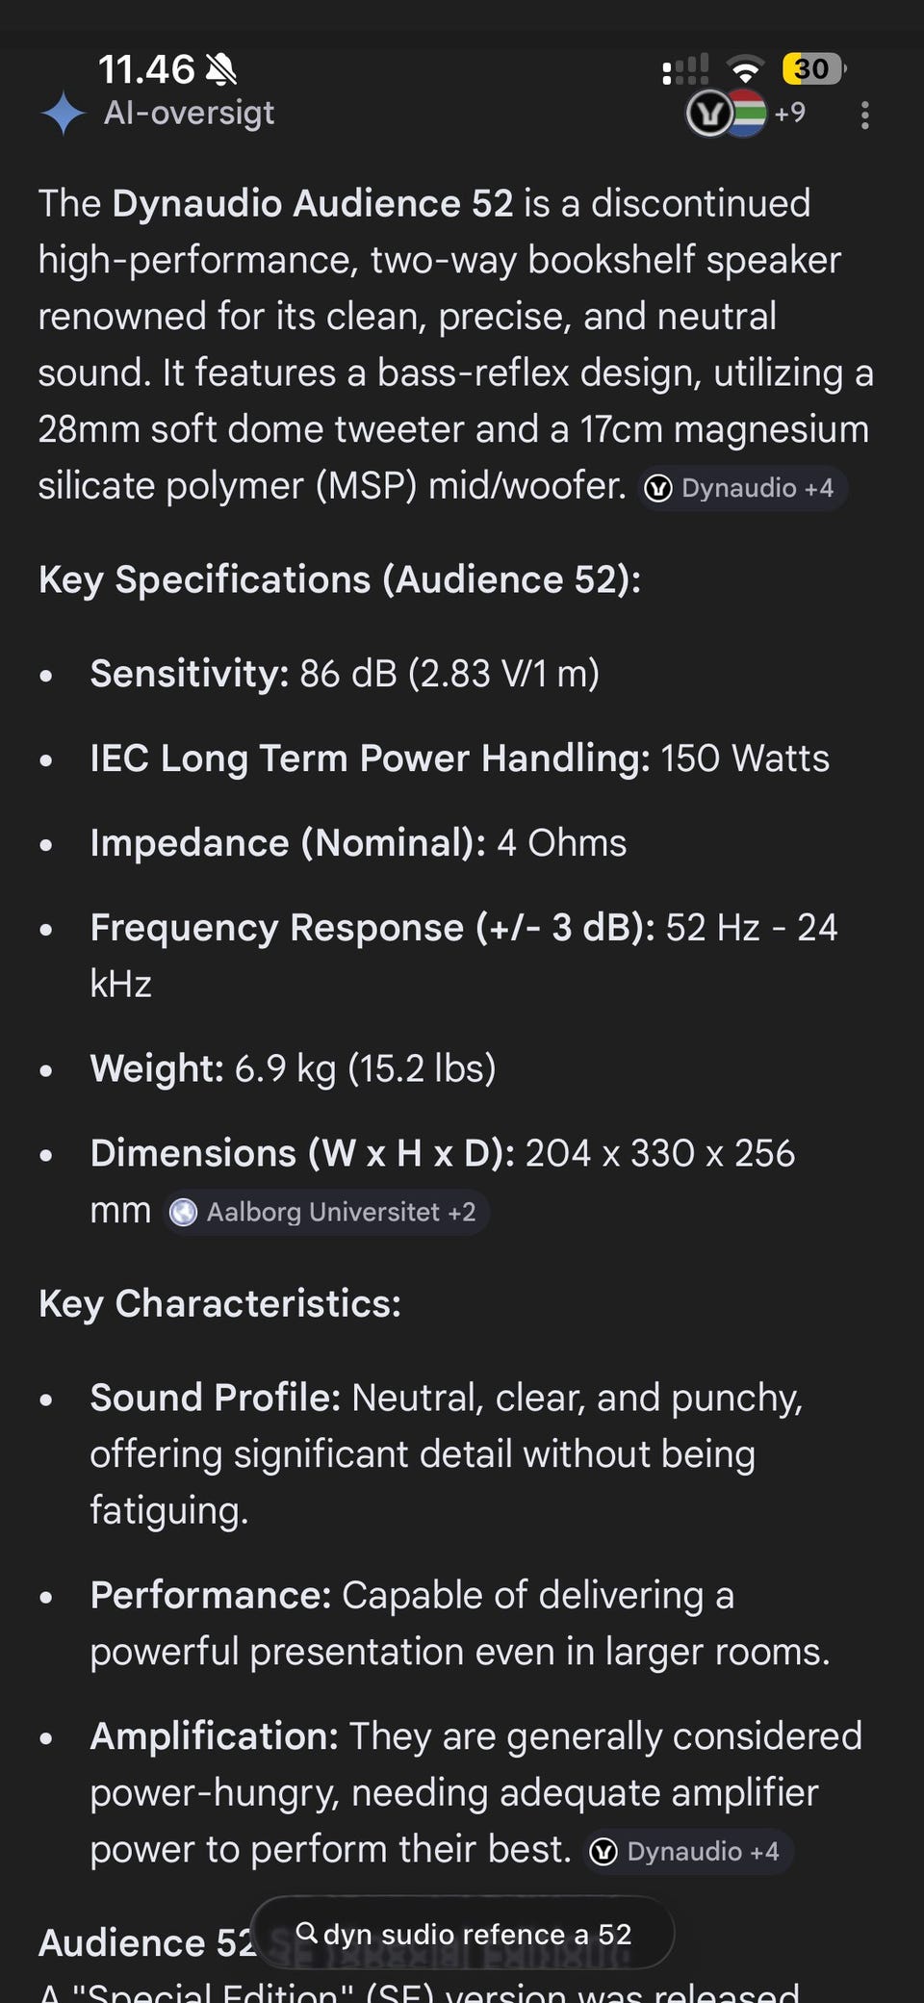Tap the muted bell icon next to the clock
The width and height of the screenshot is (924, 2003).
click(x=221, y=69)
